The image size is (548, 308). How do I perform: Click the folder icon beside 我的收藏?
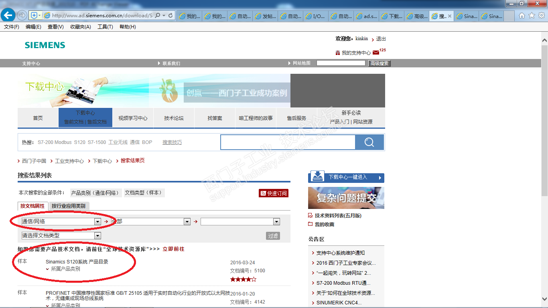310,224
